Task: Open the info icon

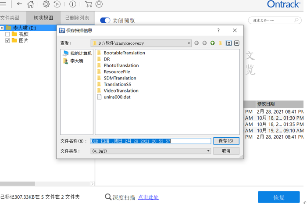Action: (x=73, y=4)
